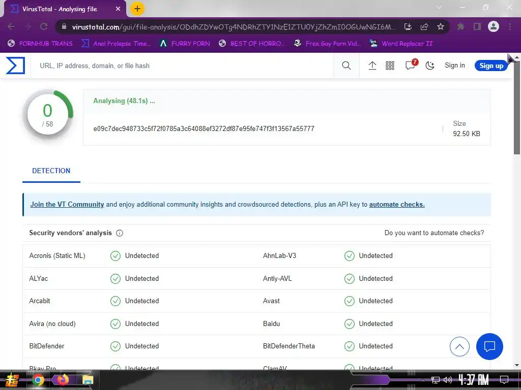Click the share page icon
Screen dimensions: 521x390
coord(424,26)
